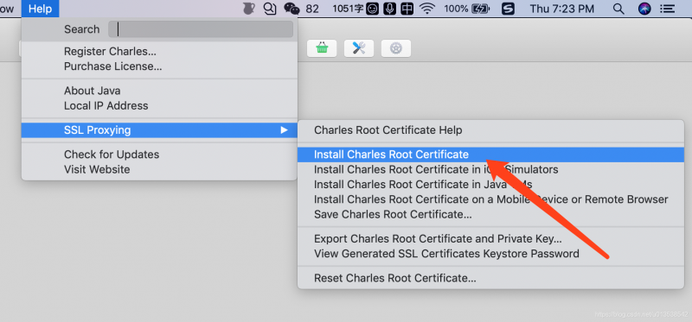Click the microphone icon in the menu bar
692x322 pixels.
click(389, 9)
